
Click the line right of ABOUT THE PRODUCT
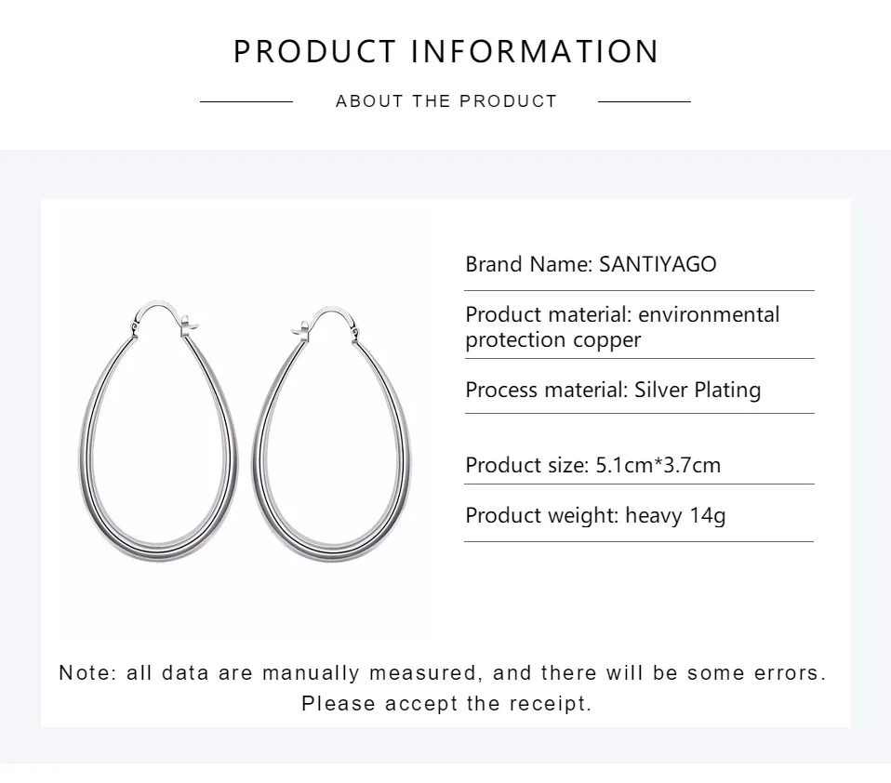point(645,101)
